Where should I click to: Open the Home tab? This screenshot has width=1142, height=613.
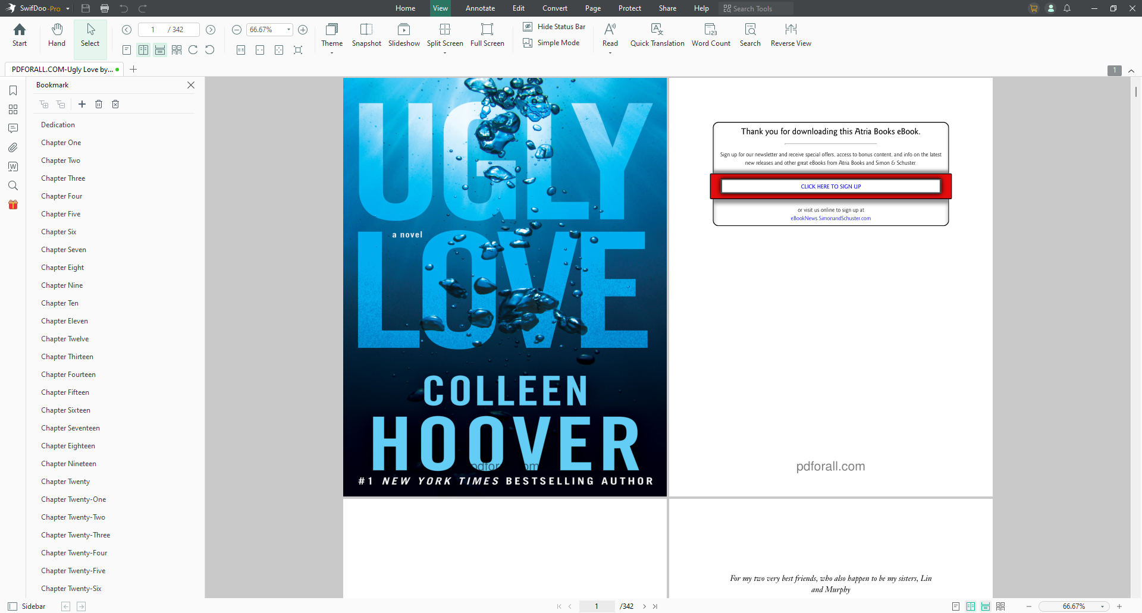pyautogui.click(x=406, y=8)
